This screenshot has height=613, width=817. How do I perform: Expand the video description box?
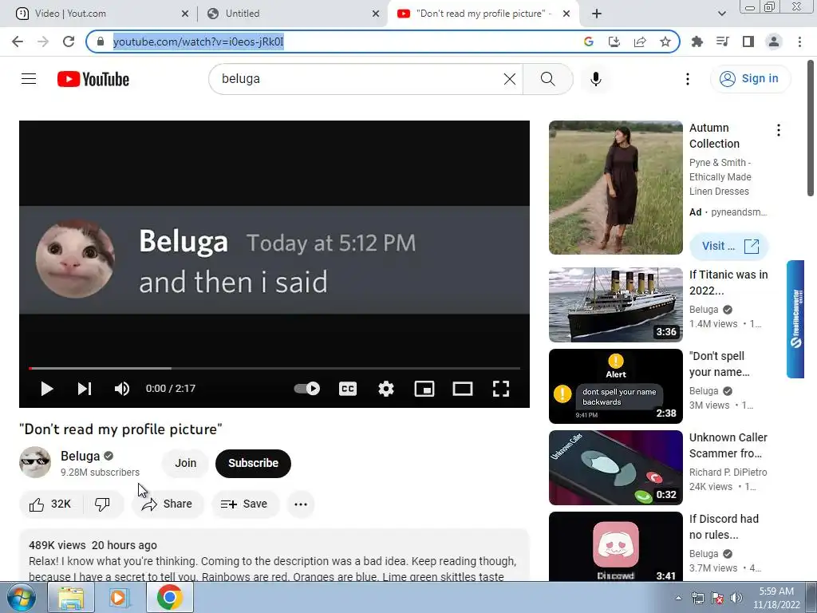tap(274, 556)
